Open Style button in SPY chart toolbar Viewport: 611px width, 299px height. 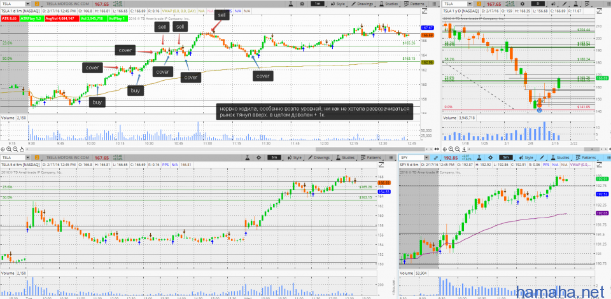point(526,158)
